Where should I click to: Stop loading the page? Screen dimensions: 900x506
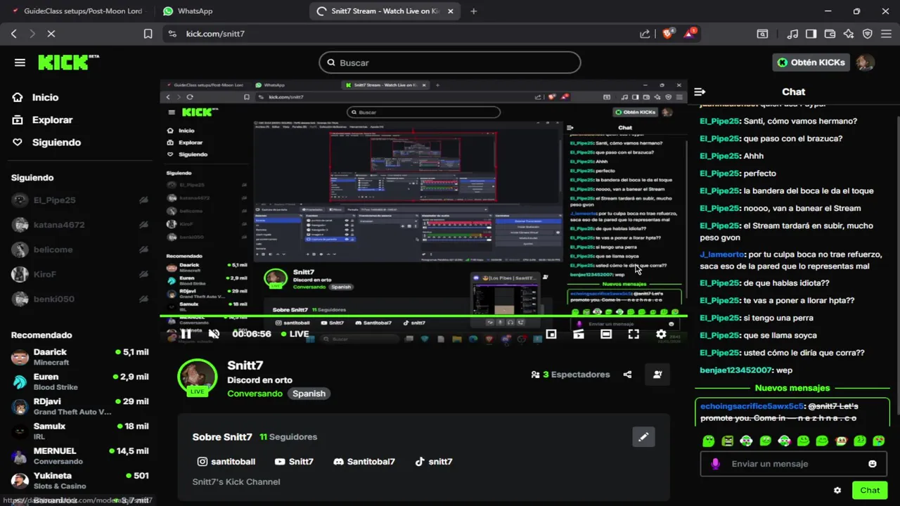[51, 34]
